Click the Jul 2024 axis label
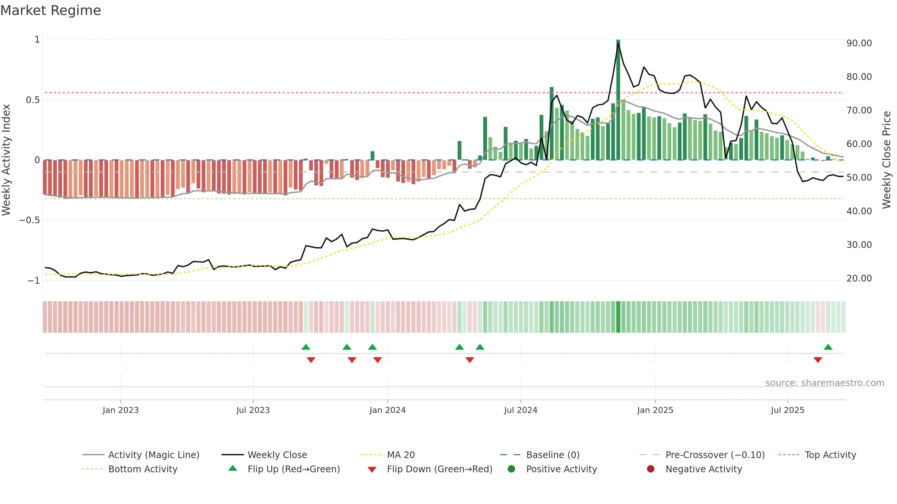The image size is (897, 504). click(x=521, y=410)
